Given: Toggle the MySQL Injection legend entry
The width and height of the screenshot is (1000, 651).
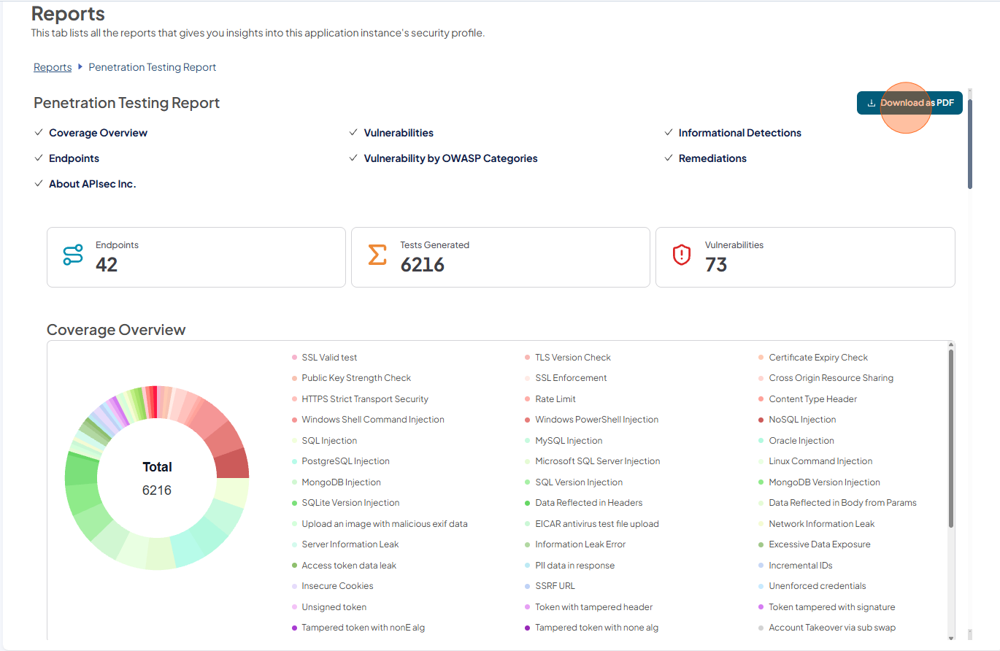Looking at the screenshot, I should tap(564, 441).
